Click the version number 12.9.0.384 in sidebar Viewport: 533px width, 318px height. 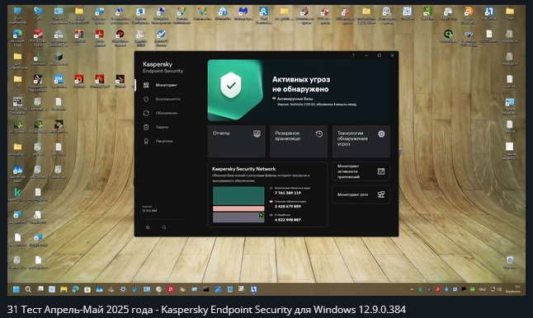click(149, 211)
